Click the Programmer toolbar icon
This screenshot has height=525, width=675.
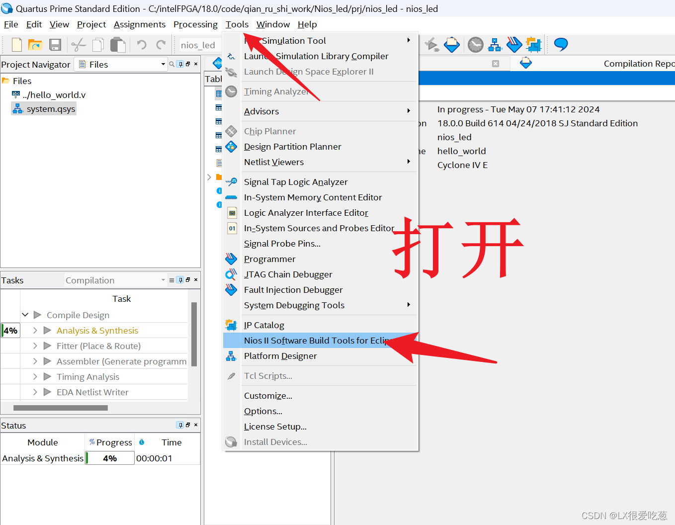[514, 45]
